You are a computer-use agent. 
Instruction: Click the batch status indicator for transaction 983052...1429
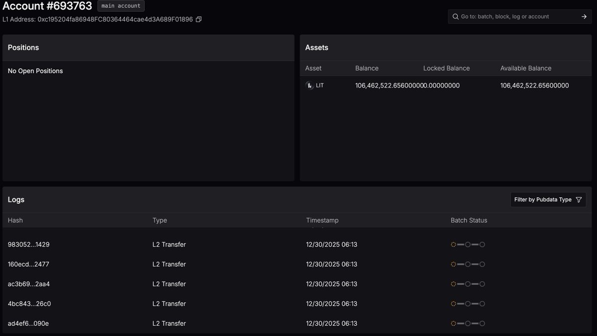pyautogui.click(x=468, y=244)
